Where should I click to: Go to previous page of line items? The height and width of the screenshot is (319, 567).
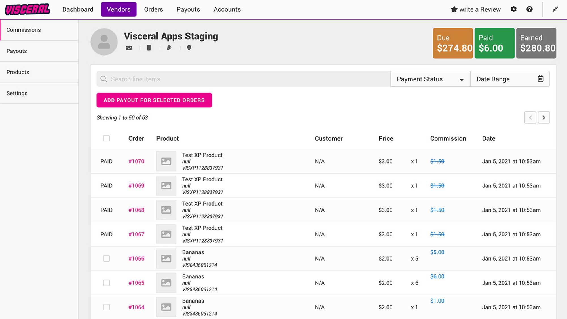click(530, 117)
